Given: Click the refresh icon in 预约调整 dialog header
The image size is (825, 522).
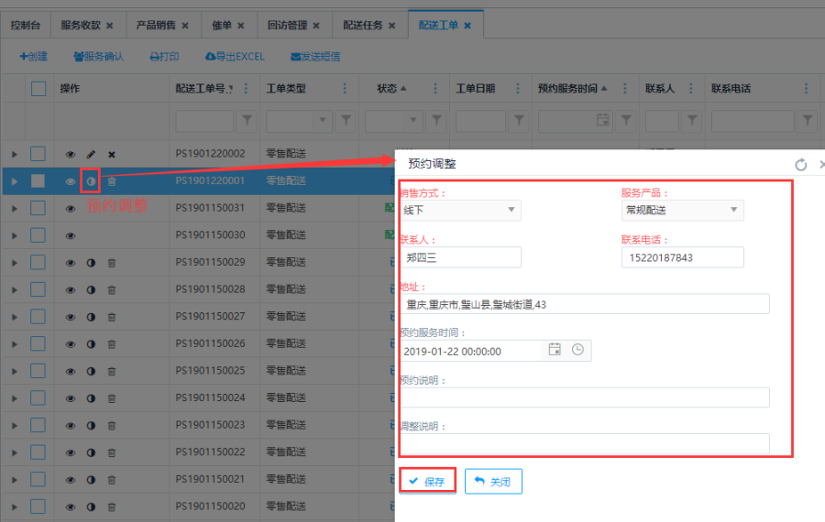Looking at the screenshot, I should coord(800,165).
